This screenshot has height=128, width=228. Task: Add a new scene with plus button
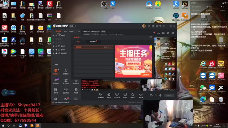tap(79, 32)
